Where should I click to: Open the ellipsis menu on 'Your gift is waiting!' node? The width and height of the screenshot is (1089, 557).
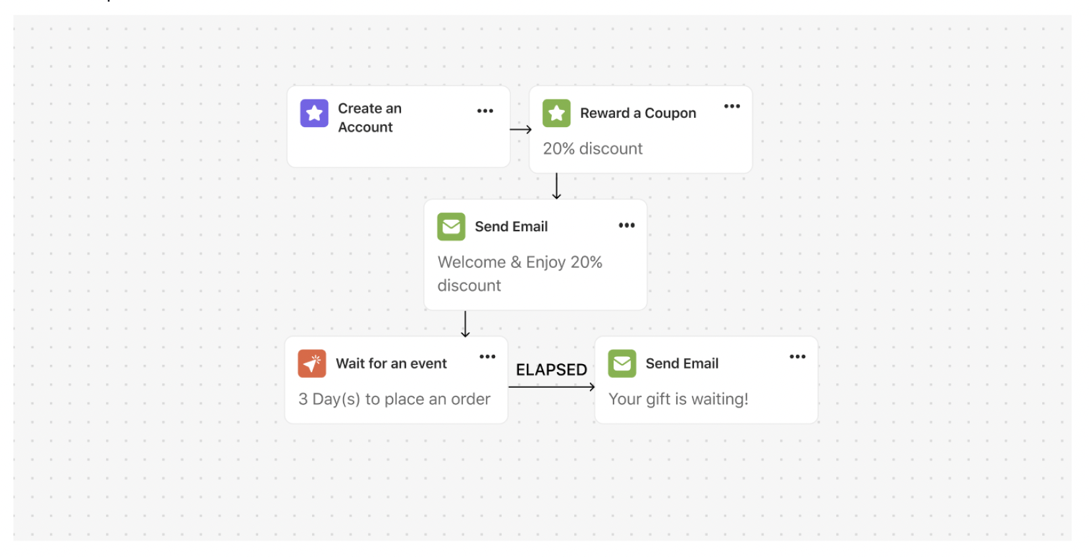click(x=797, y=356)
